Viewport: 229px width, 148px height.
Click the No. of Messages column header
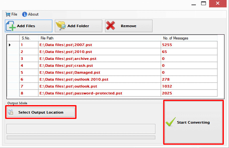pos(189,38)
